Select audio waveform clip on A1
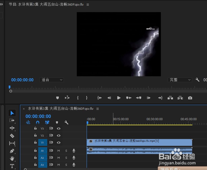The width and height of the screenshot is (207, 170). [x=139, y=151]
